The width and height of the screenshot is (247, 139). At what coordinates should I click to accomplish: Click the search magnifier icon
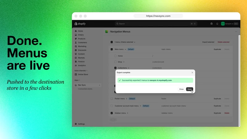pos(117,24)
